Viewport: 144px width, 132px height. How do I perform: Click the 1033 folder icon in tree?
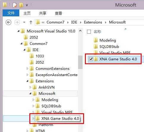coord(32,56)
